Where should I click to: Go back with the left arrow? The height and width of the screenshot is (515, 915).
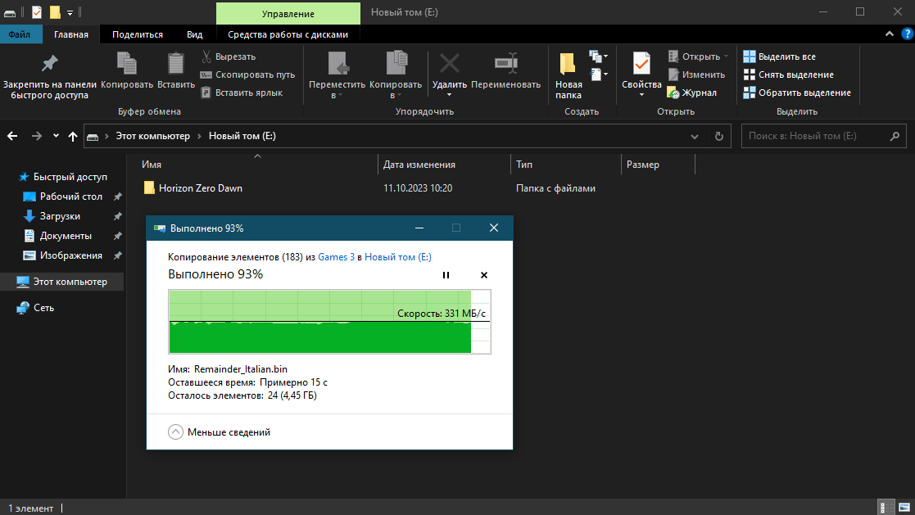point(12,136)
